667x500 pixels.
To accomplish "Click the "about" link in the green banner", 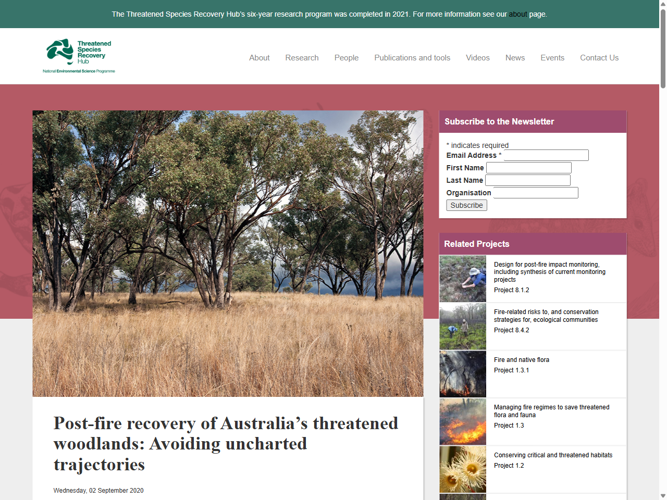I will coord(517,14).
